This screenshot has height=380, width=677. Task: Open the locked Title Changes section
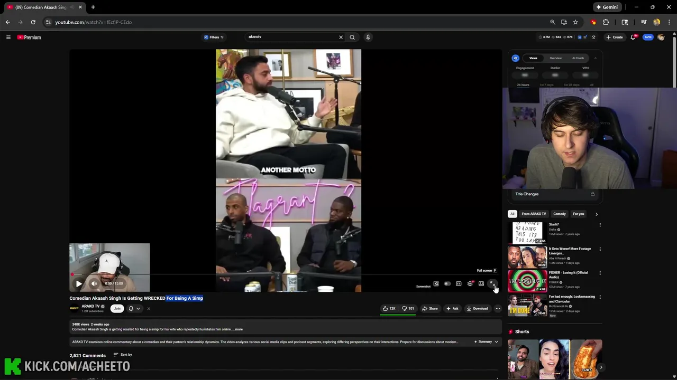pyautogui.click(x=555, y=194)
